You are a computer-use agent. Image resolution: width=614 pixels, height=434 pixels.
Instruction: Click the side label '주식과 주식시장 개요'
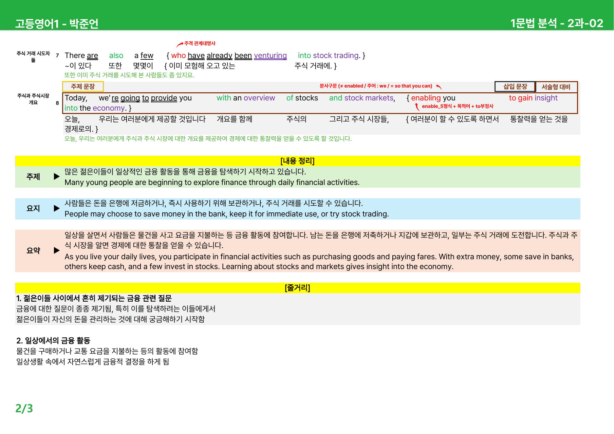click(33, 99)
